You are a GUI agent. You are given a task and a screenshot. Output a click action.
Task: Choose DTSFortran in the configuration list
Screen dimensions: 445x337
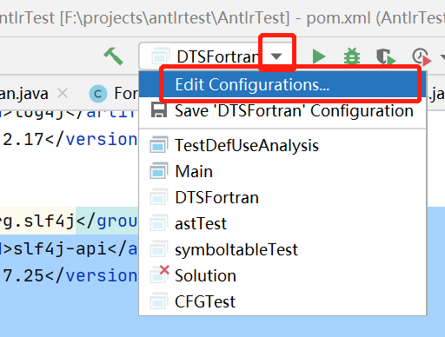pyautogui.click(x=282, y=197)
